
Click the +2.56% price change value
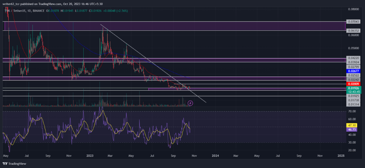tap(122, 11)
